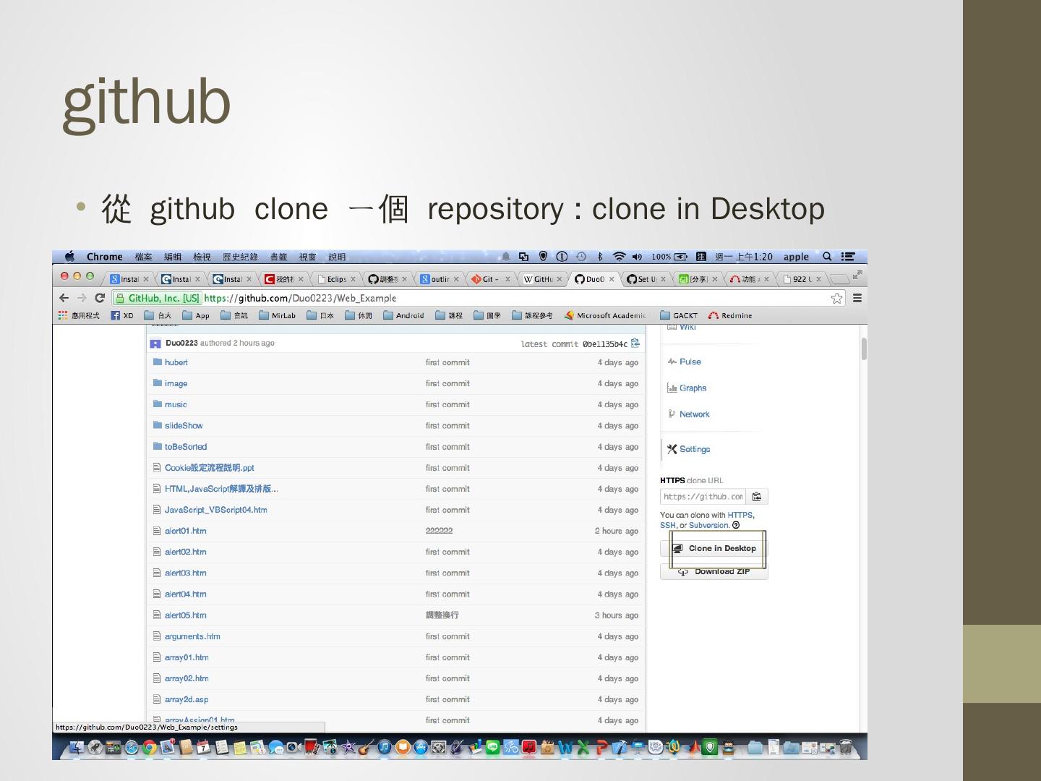This screenshot has height=781, width=1041.
Task: Open the MirLab bookmark folder
Action: pyautogui.click(x=277, y=315)
